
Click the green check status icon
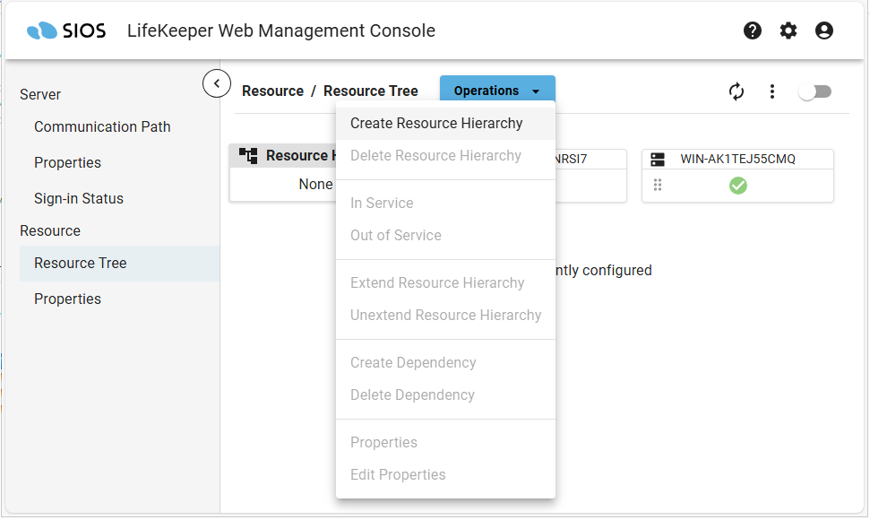coord(738,186)
